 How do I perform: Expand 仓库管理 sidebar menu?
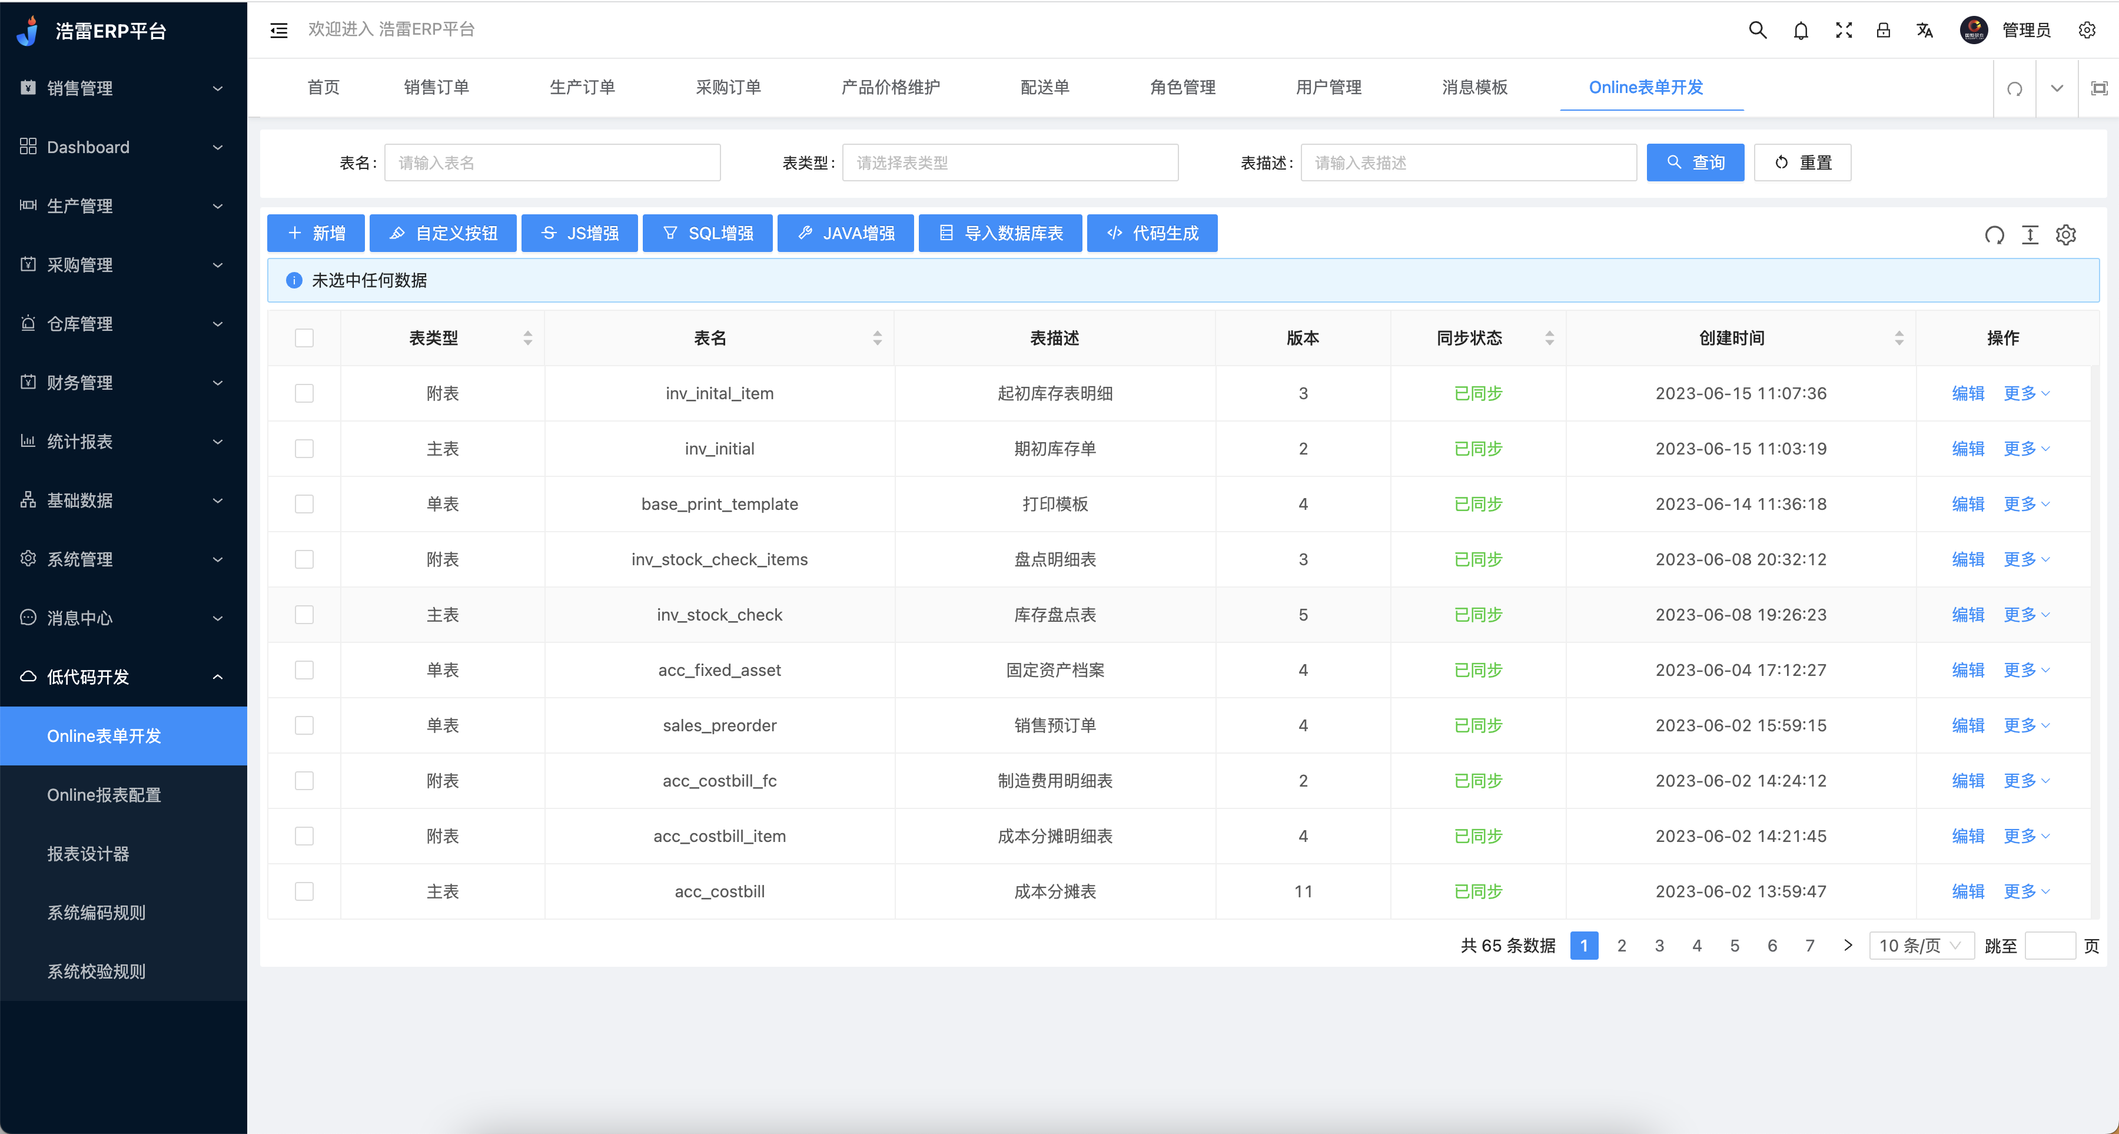pos(124,323)
